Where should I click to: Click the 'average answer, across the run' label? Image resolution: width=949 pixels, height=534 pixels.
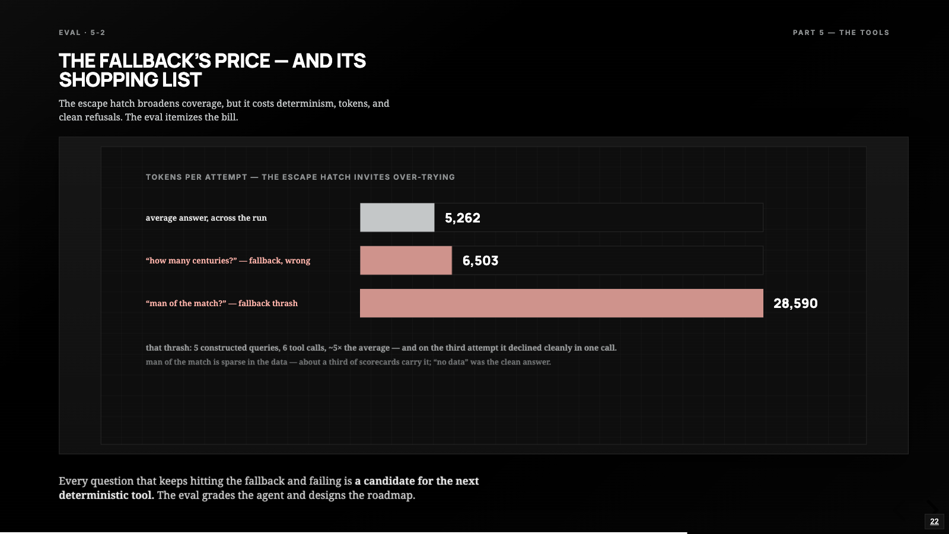click(x=206, y=218)
